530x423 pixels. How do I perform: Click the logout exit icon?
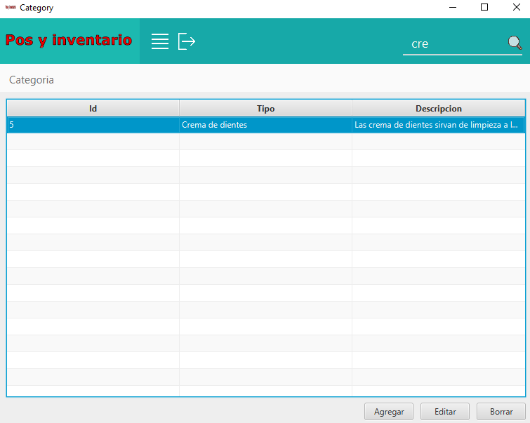(187, 41)
